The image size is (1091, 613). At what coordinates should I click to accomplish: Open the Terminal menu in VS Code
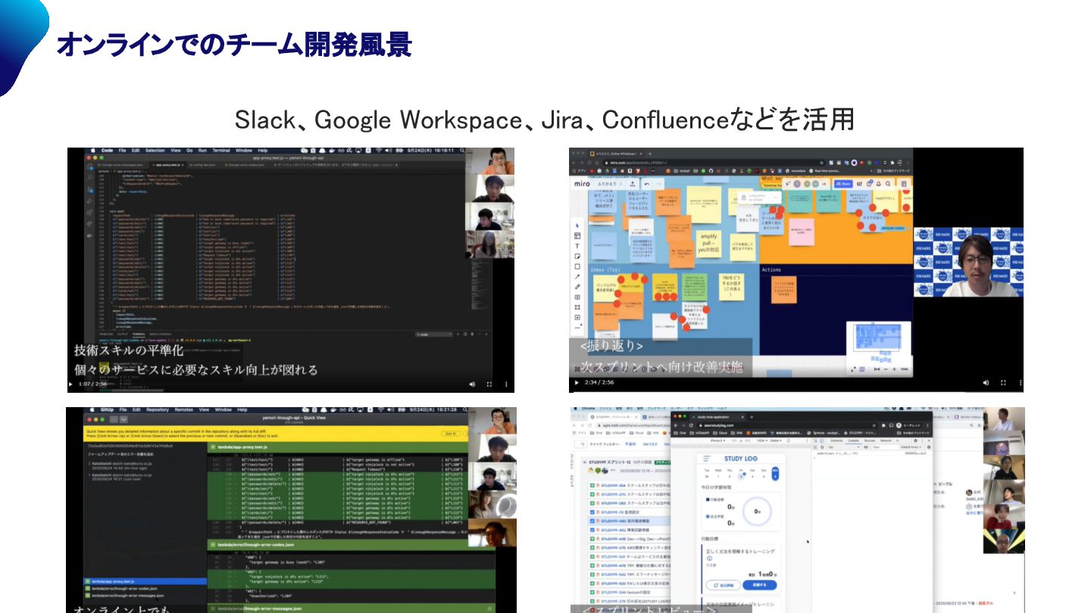pos(220,151)
